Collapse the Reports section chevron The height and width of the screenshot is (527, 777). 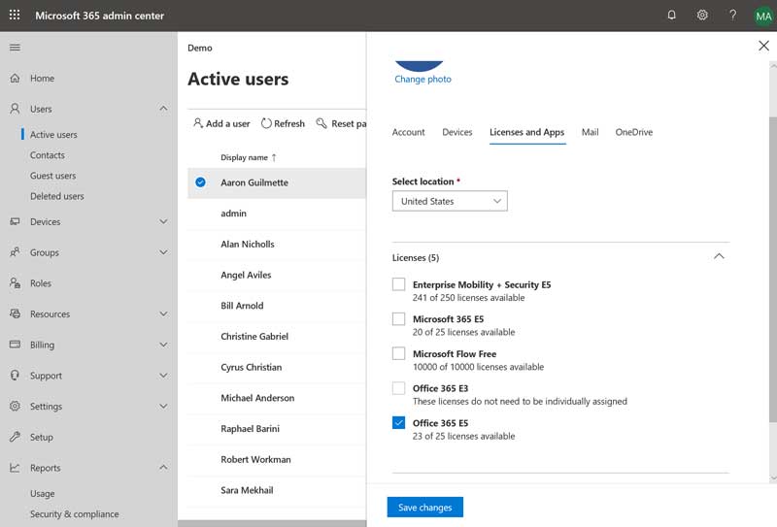click(163, 467)
